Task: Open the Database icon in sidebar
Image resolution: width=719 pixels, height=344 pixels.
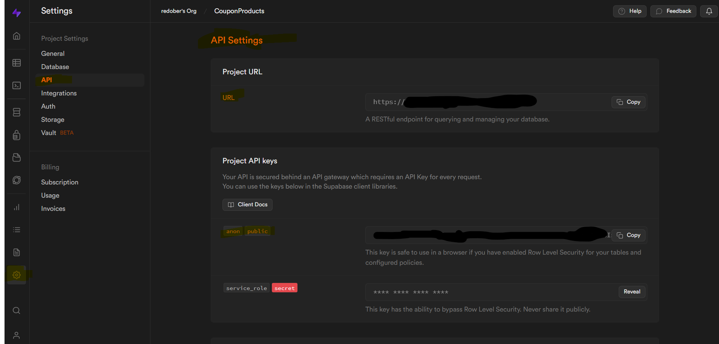Action: (x=17, y=112)
